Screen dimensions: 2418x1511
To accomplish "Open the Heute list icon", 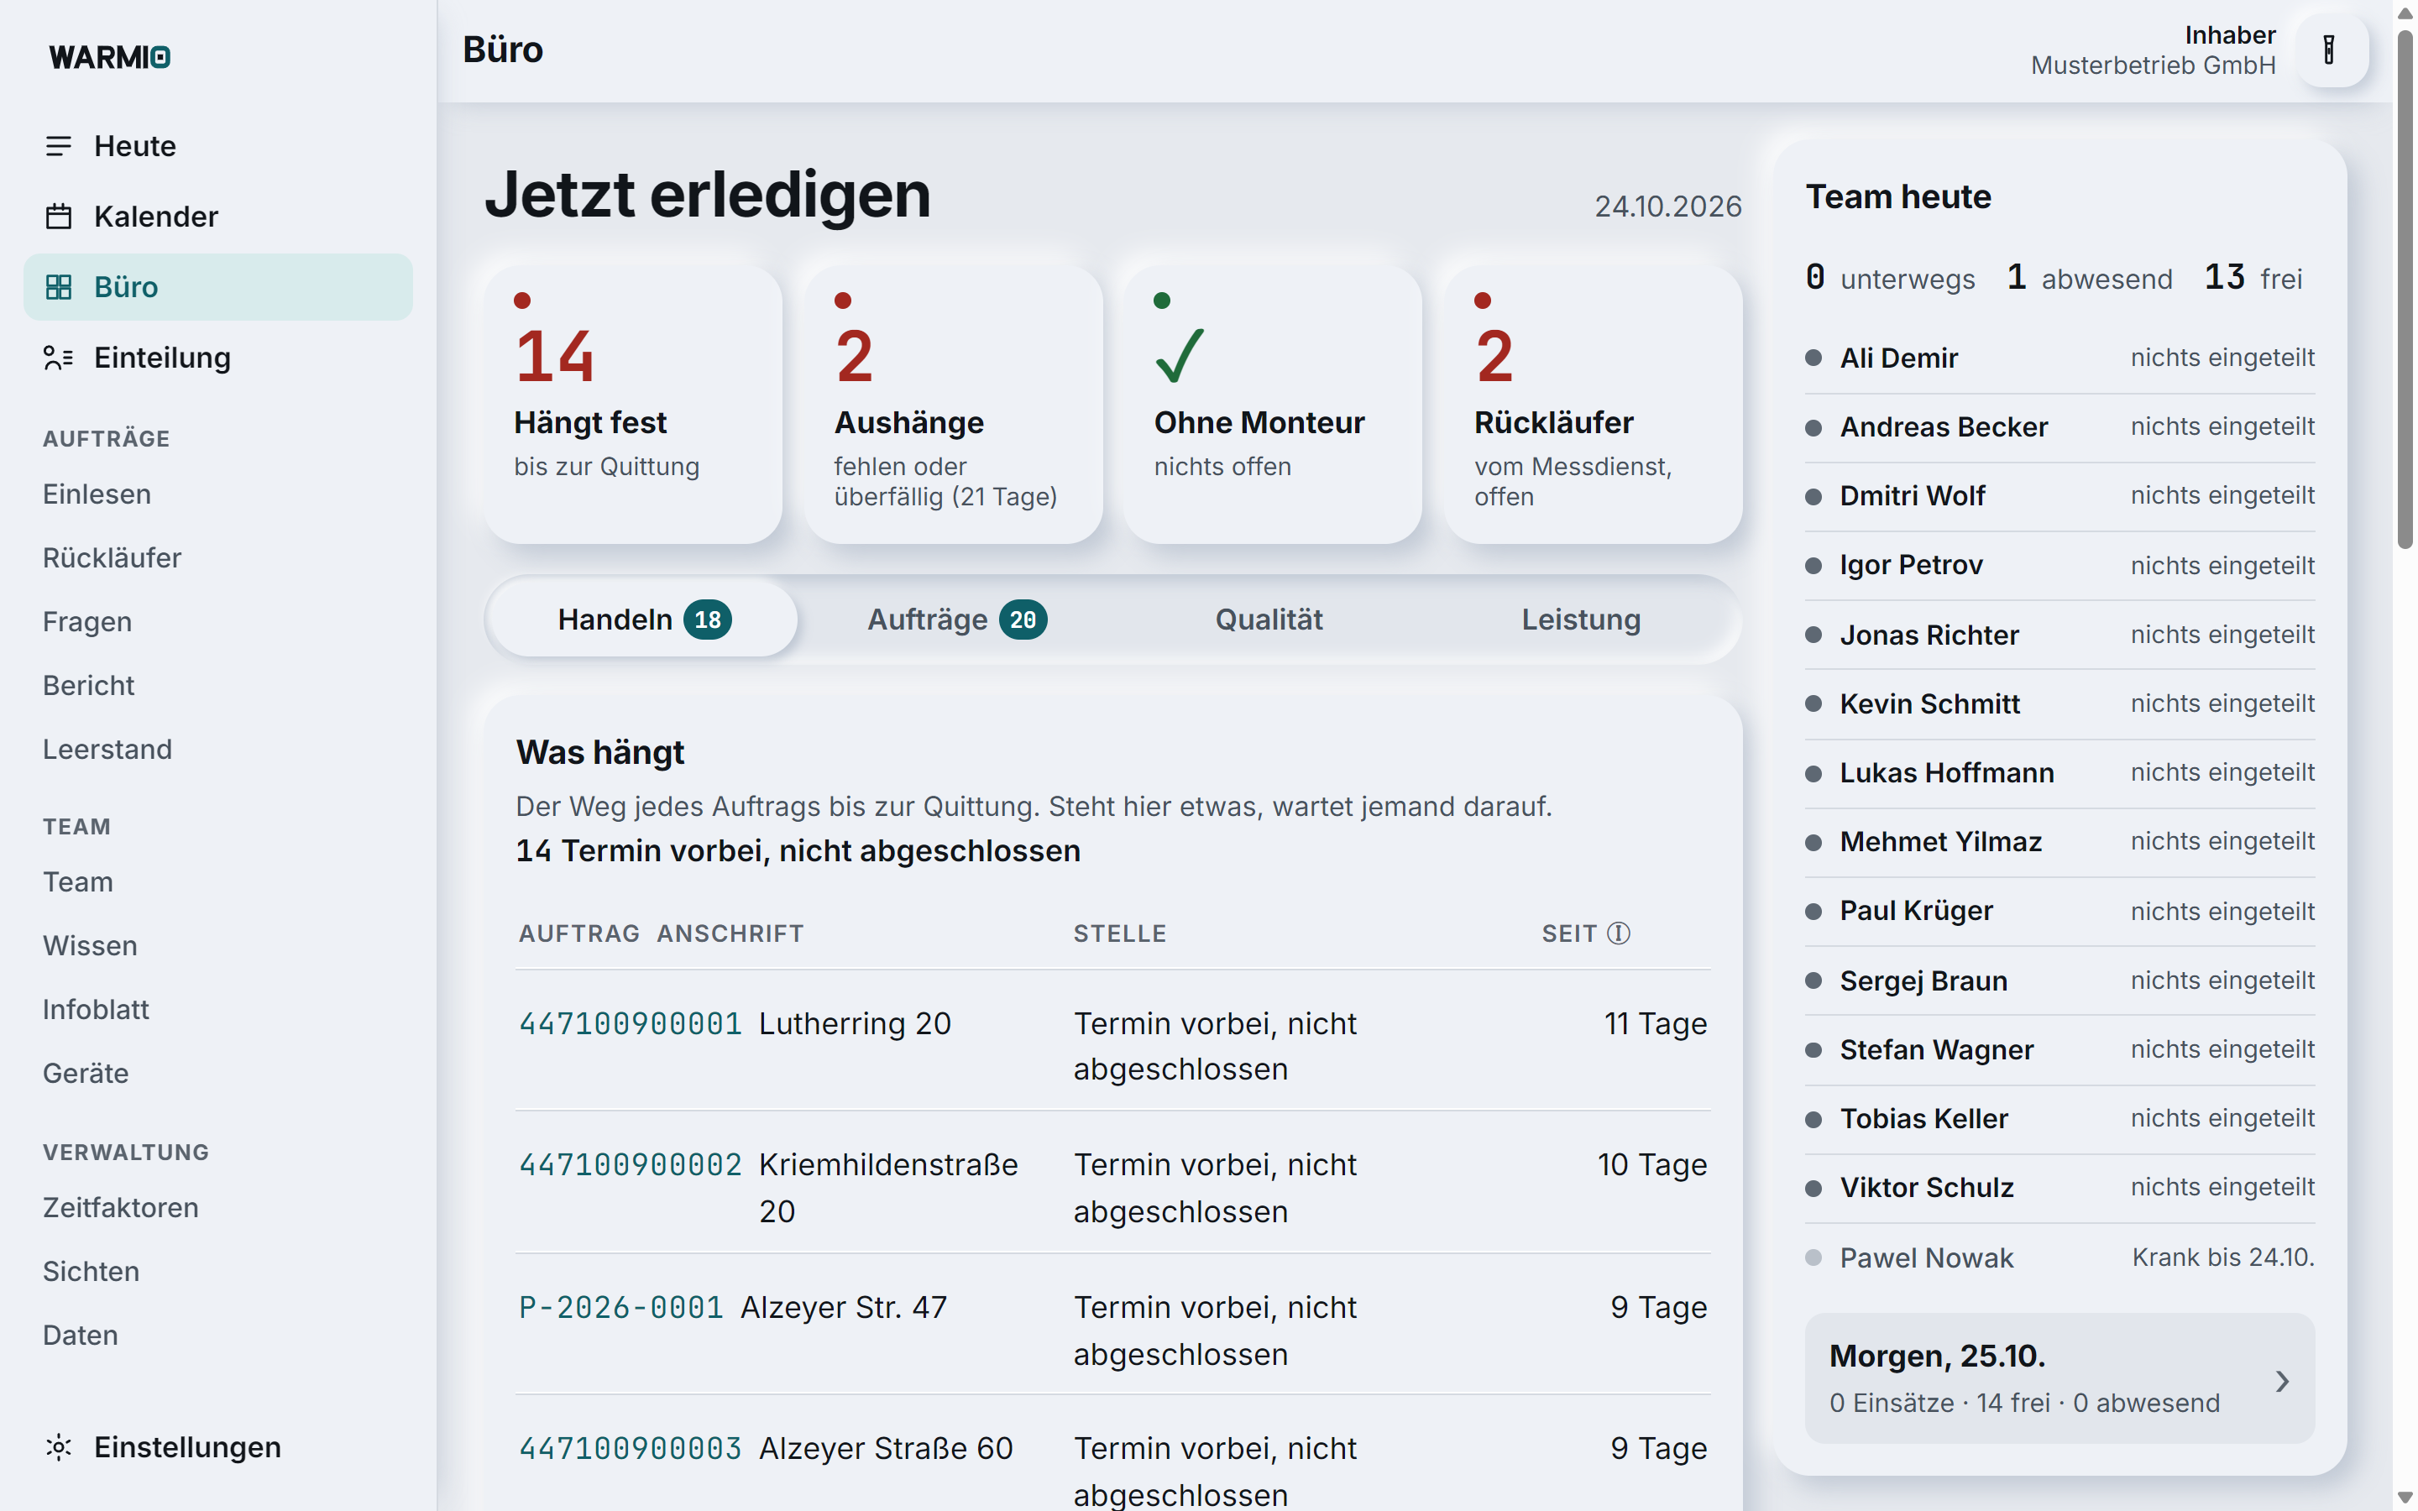I will click(59, 146).
